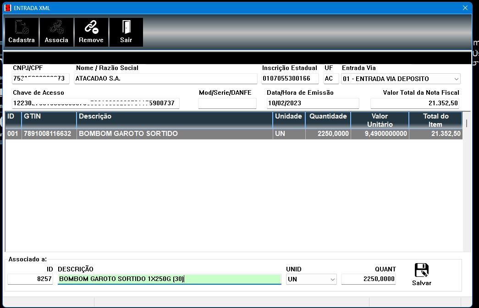Expand the UNID unit dropdown
The image size is (479, 308).
click(332, 279)
